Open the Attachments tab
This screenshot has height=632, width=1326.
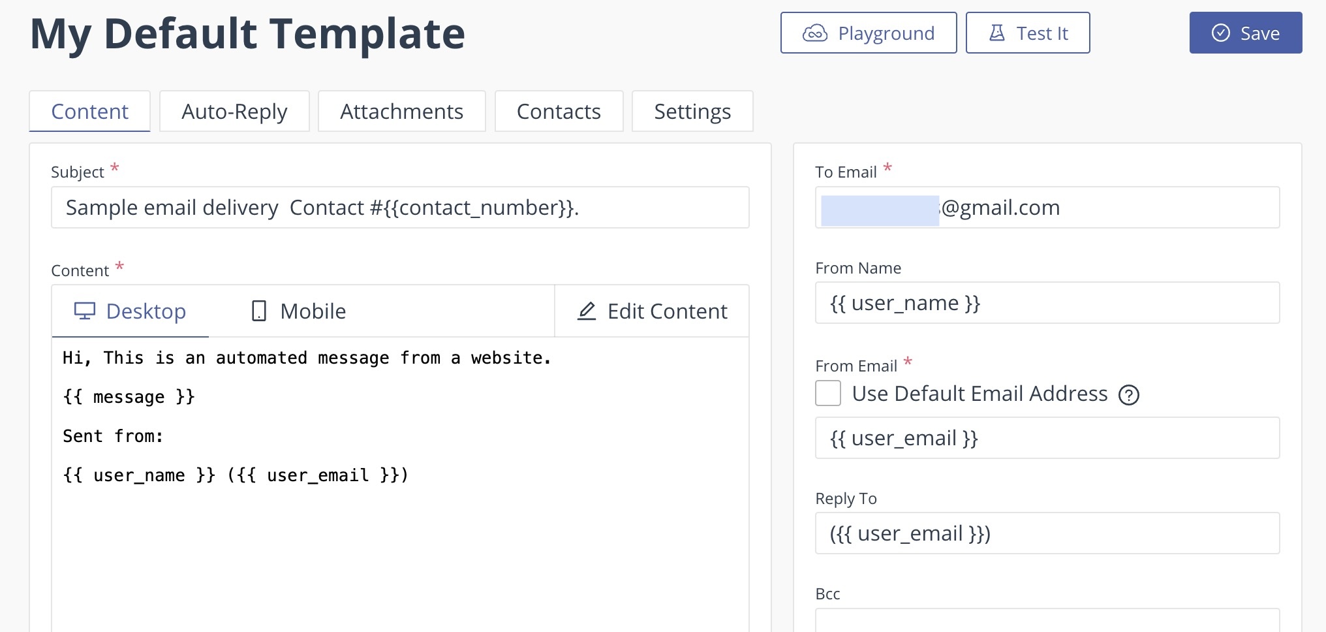401,112
